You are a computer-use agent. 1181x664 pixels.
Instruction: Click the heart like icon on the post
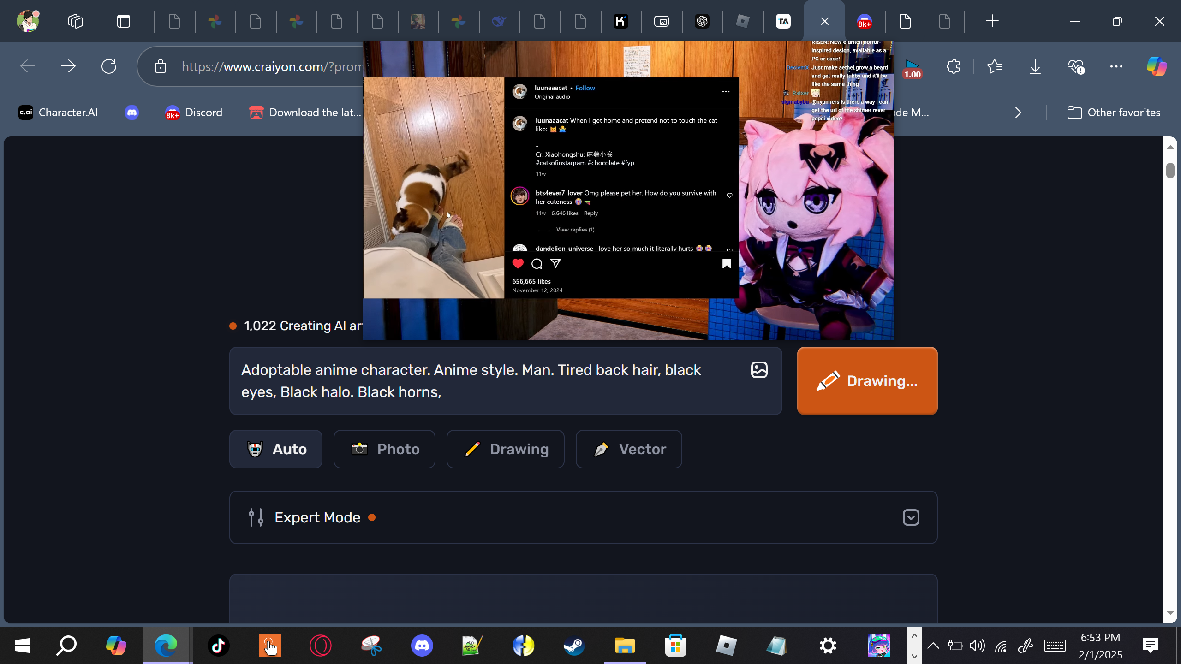pyautogui.click(x=518, y=264)
